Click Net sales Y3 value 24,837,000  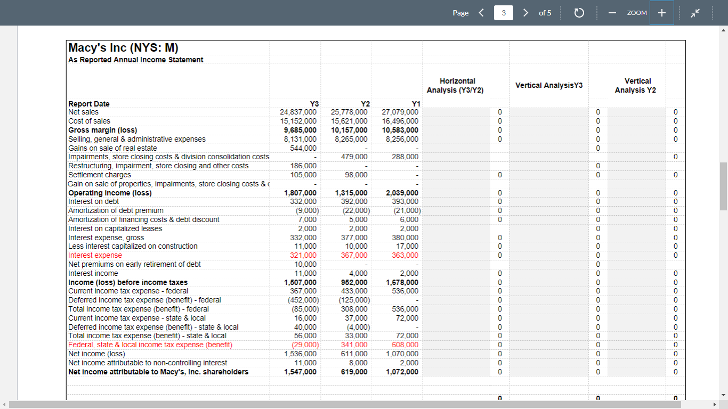tap(298, 112)
